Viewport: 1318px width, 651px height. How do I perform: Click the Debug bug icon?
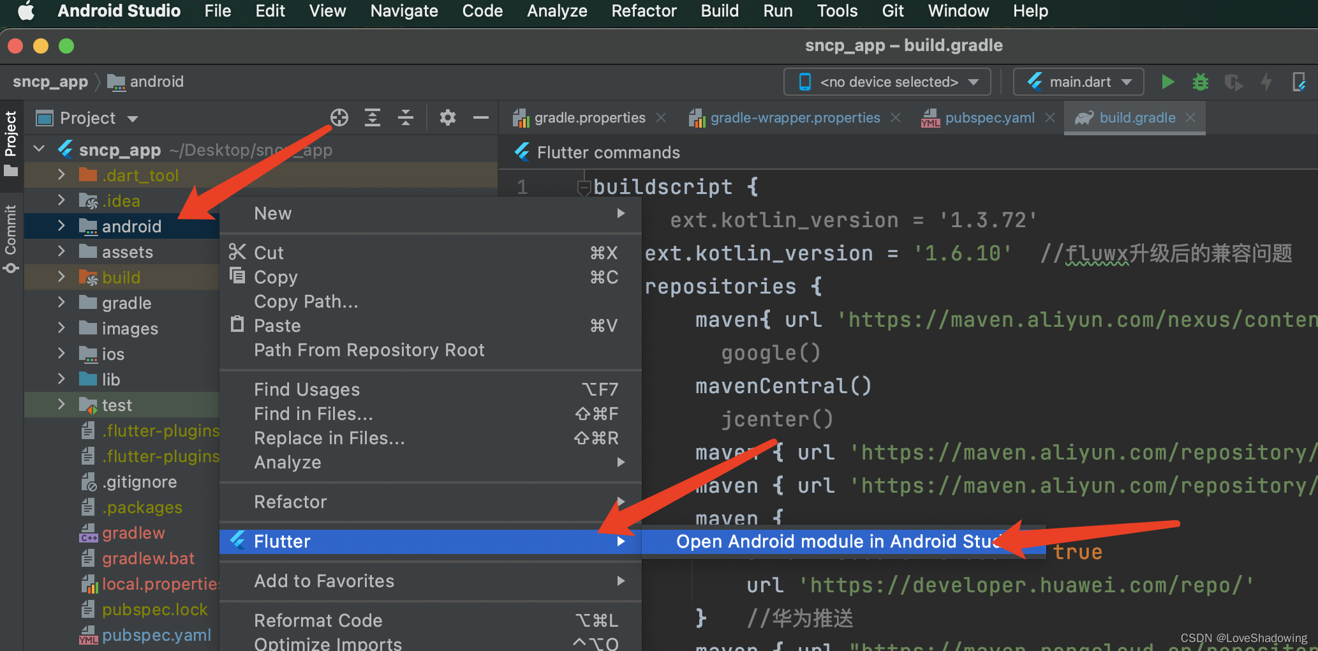(x=1201, y=82)
